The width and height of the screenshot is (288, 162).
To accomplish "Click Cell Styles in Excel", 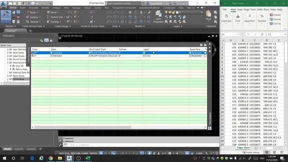I will tap(275, 23).
